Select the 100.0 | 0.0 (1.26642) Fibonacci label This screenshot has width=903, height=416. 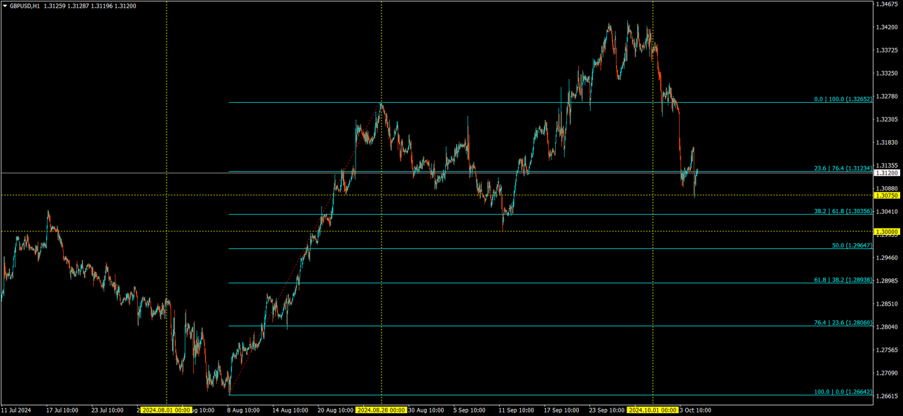point(843,392)
